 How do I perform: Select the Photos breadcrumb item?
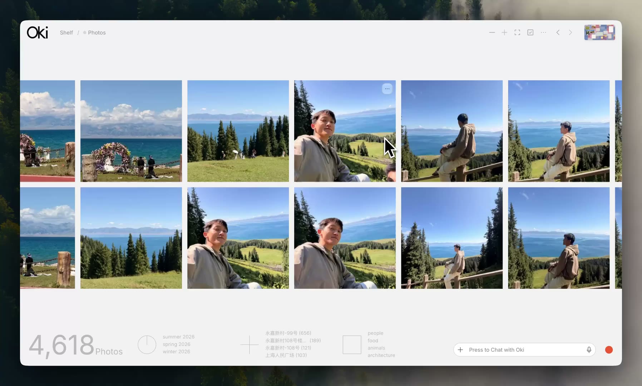click(97, 33)
